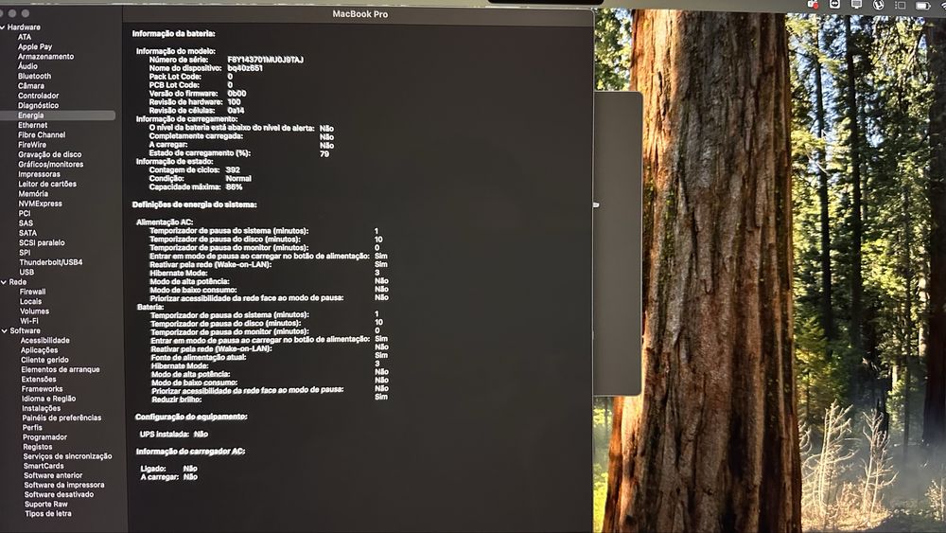Collapse the Hardware section chevron
This screenshot has height=533, width=946.
pyautogui.click(x=3, y=27)
